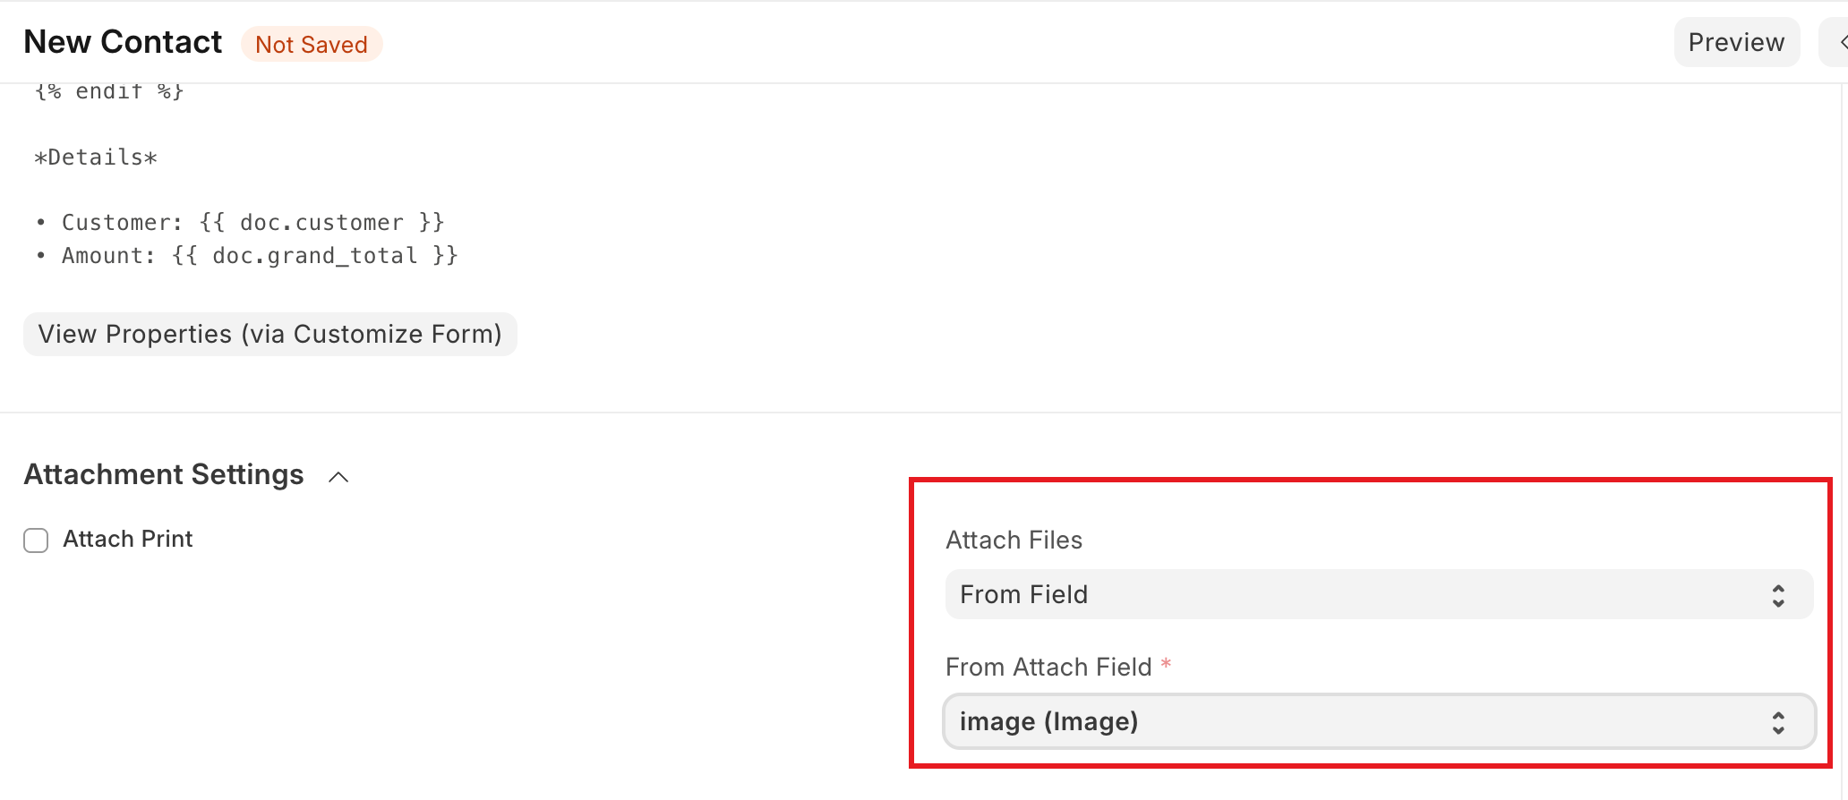Click the Not Saved status badge
Screen dimensions: 1848x800
pos(311,45)
